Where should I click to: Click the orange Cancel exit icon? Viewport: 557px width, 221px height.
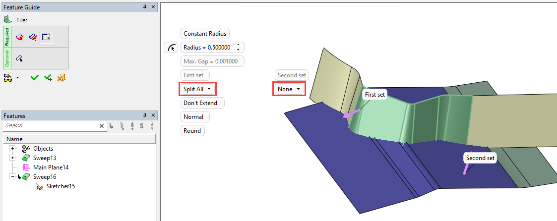61,78
